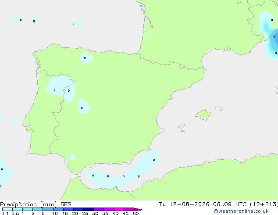Click the legend value "10"
The image size is (278, 215).
(55, 213)
